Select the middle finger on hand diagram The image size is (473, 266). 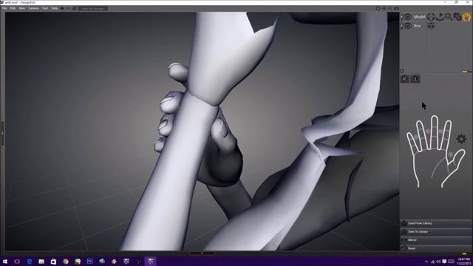434,132
